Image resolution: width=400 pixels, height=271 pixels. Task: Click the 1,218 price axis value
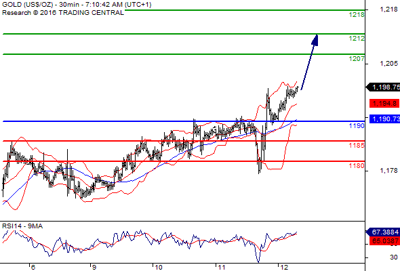[x=388, y=9]
